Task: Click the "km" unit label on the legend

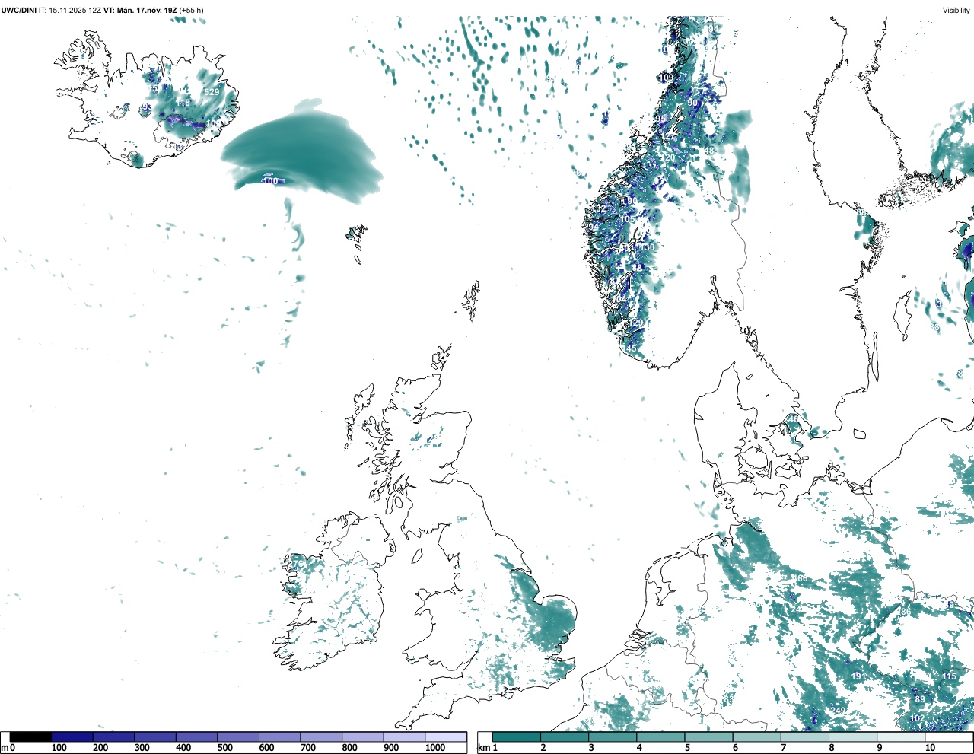Action: coord(484,748)
